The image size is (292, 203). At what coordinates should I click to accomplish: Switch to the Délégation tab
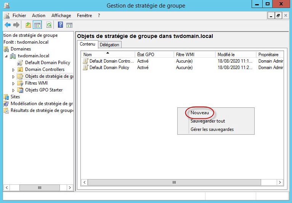pyautogui.click(x=110, y=45)
